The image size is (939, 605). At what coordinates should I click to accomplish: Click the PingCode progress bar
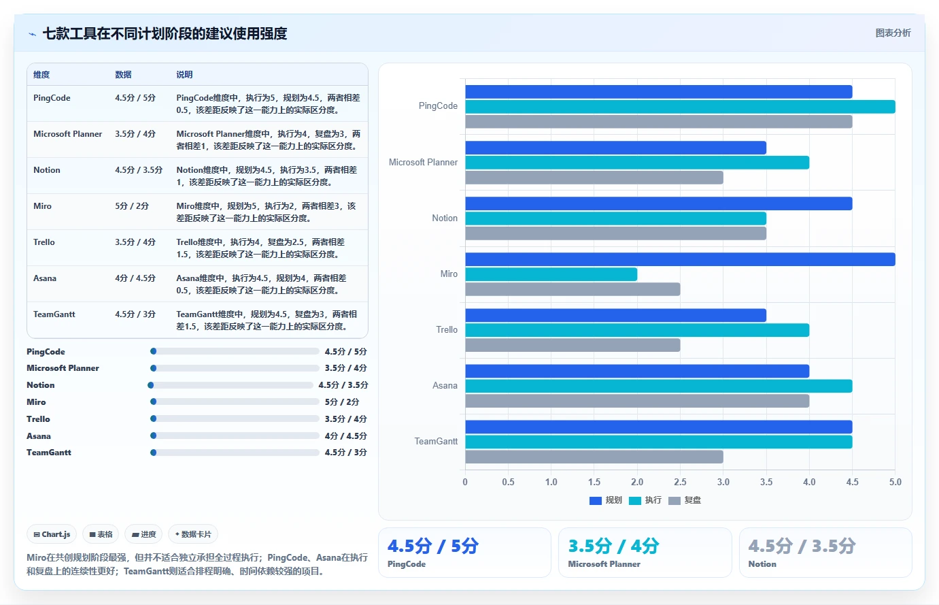click(x=235, y=351)
